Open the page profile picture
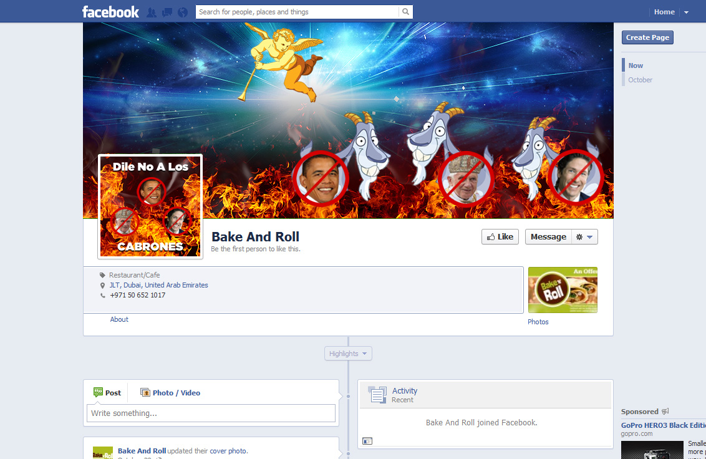The image size is (706, 459). pos(150,206)
